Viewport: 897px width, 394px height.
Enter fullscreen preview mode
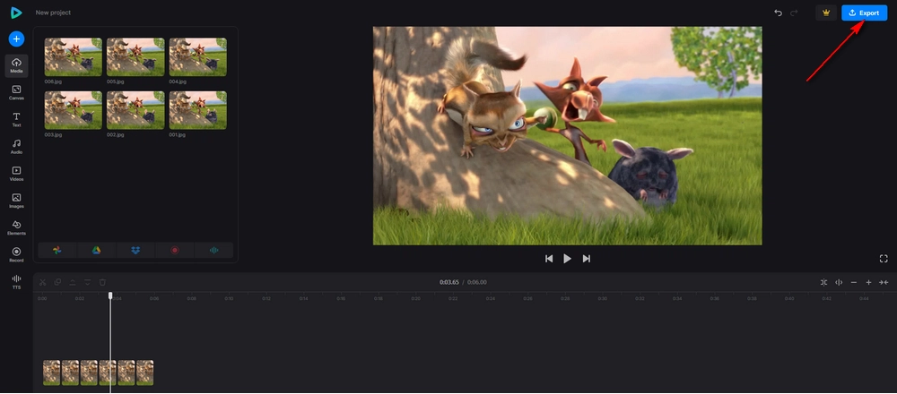(884, 259)
